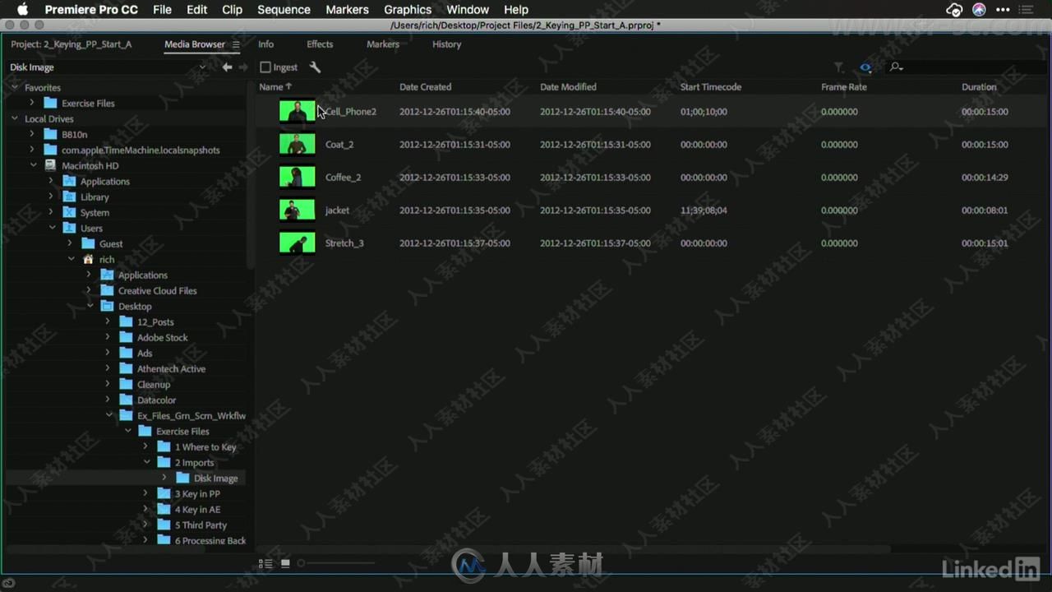The height and width of the screenshot is (592, 1052).
Task: Open the Apple menu
Action: point(23,10)
